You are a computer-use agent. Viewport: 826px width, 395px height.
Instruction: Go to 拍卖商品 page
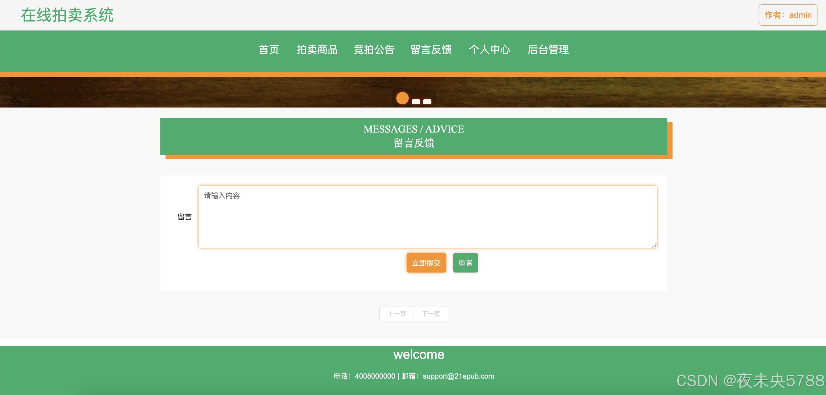click(317, 50)
